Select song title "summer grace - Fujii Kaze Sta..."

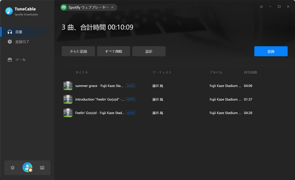click(x=99, y=86)
